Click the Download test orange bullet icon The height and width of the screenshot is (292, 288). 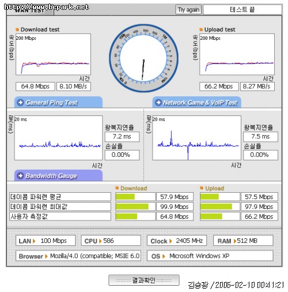(x=17, y=29)
